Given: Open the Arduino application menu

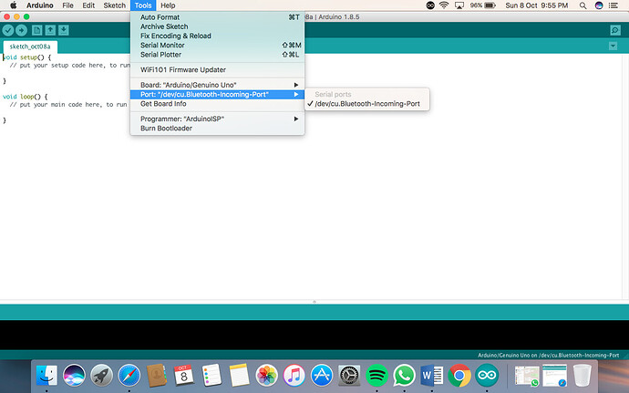Looking at the screenshot, I should click(40, 5).
